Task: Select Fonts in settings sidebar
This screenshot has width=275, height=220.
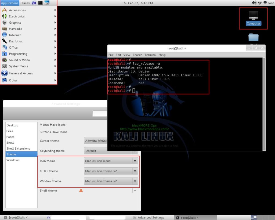Action: pos(21,137)
